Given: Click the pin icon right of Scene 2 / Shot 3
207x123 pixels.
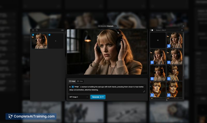Looking at the screenshot, I should (182, 30).
